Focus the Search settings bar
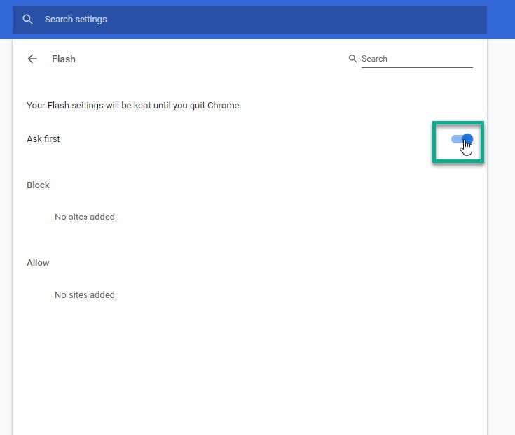The height and width of the screenshot is (435, 515). pyautogui.click(x=249, y=20)
